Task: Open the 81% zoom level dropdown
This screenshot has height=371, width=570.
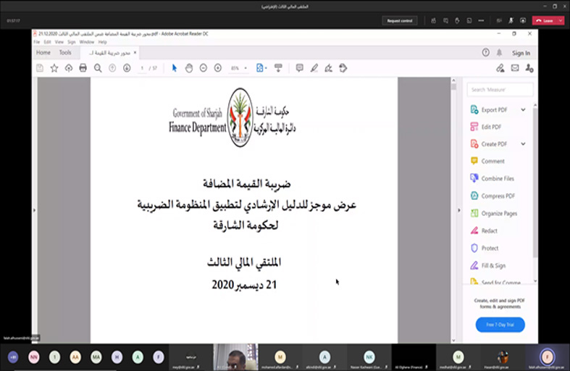Action: [239, 68]
